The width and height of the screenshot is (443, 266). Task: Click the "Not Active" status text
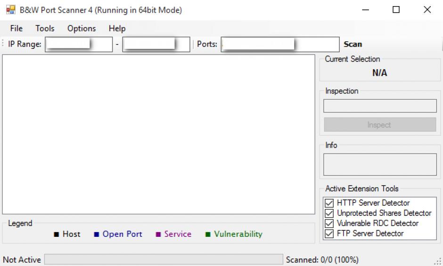[x=22, y=259]
